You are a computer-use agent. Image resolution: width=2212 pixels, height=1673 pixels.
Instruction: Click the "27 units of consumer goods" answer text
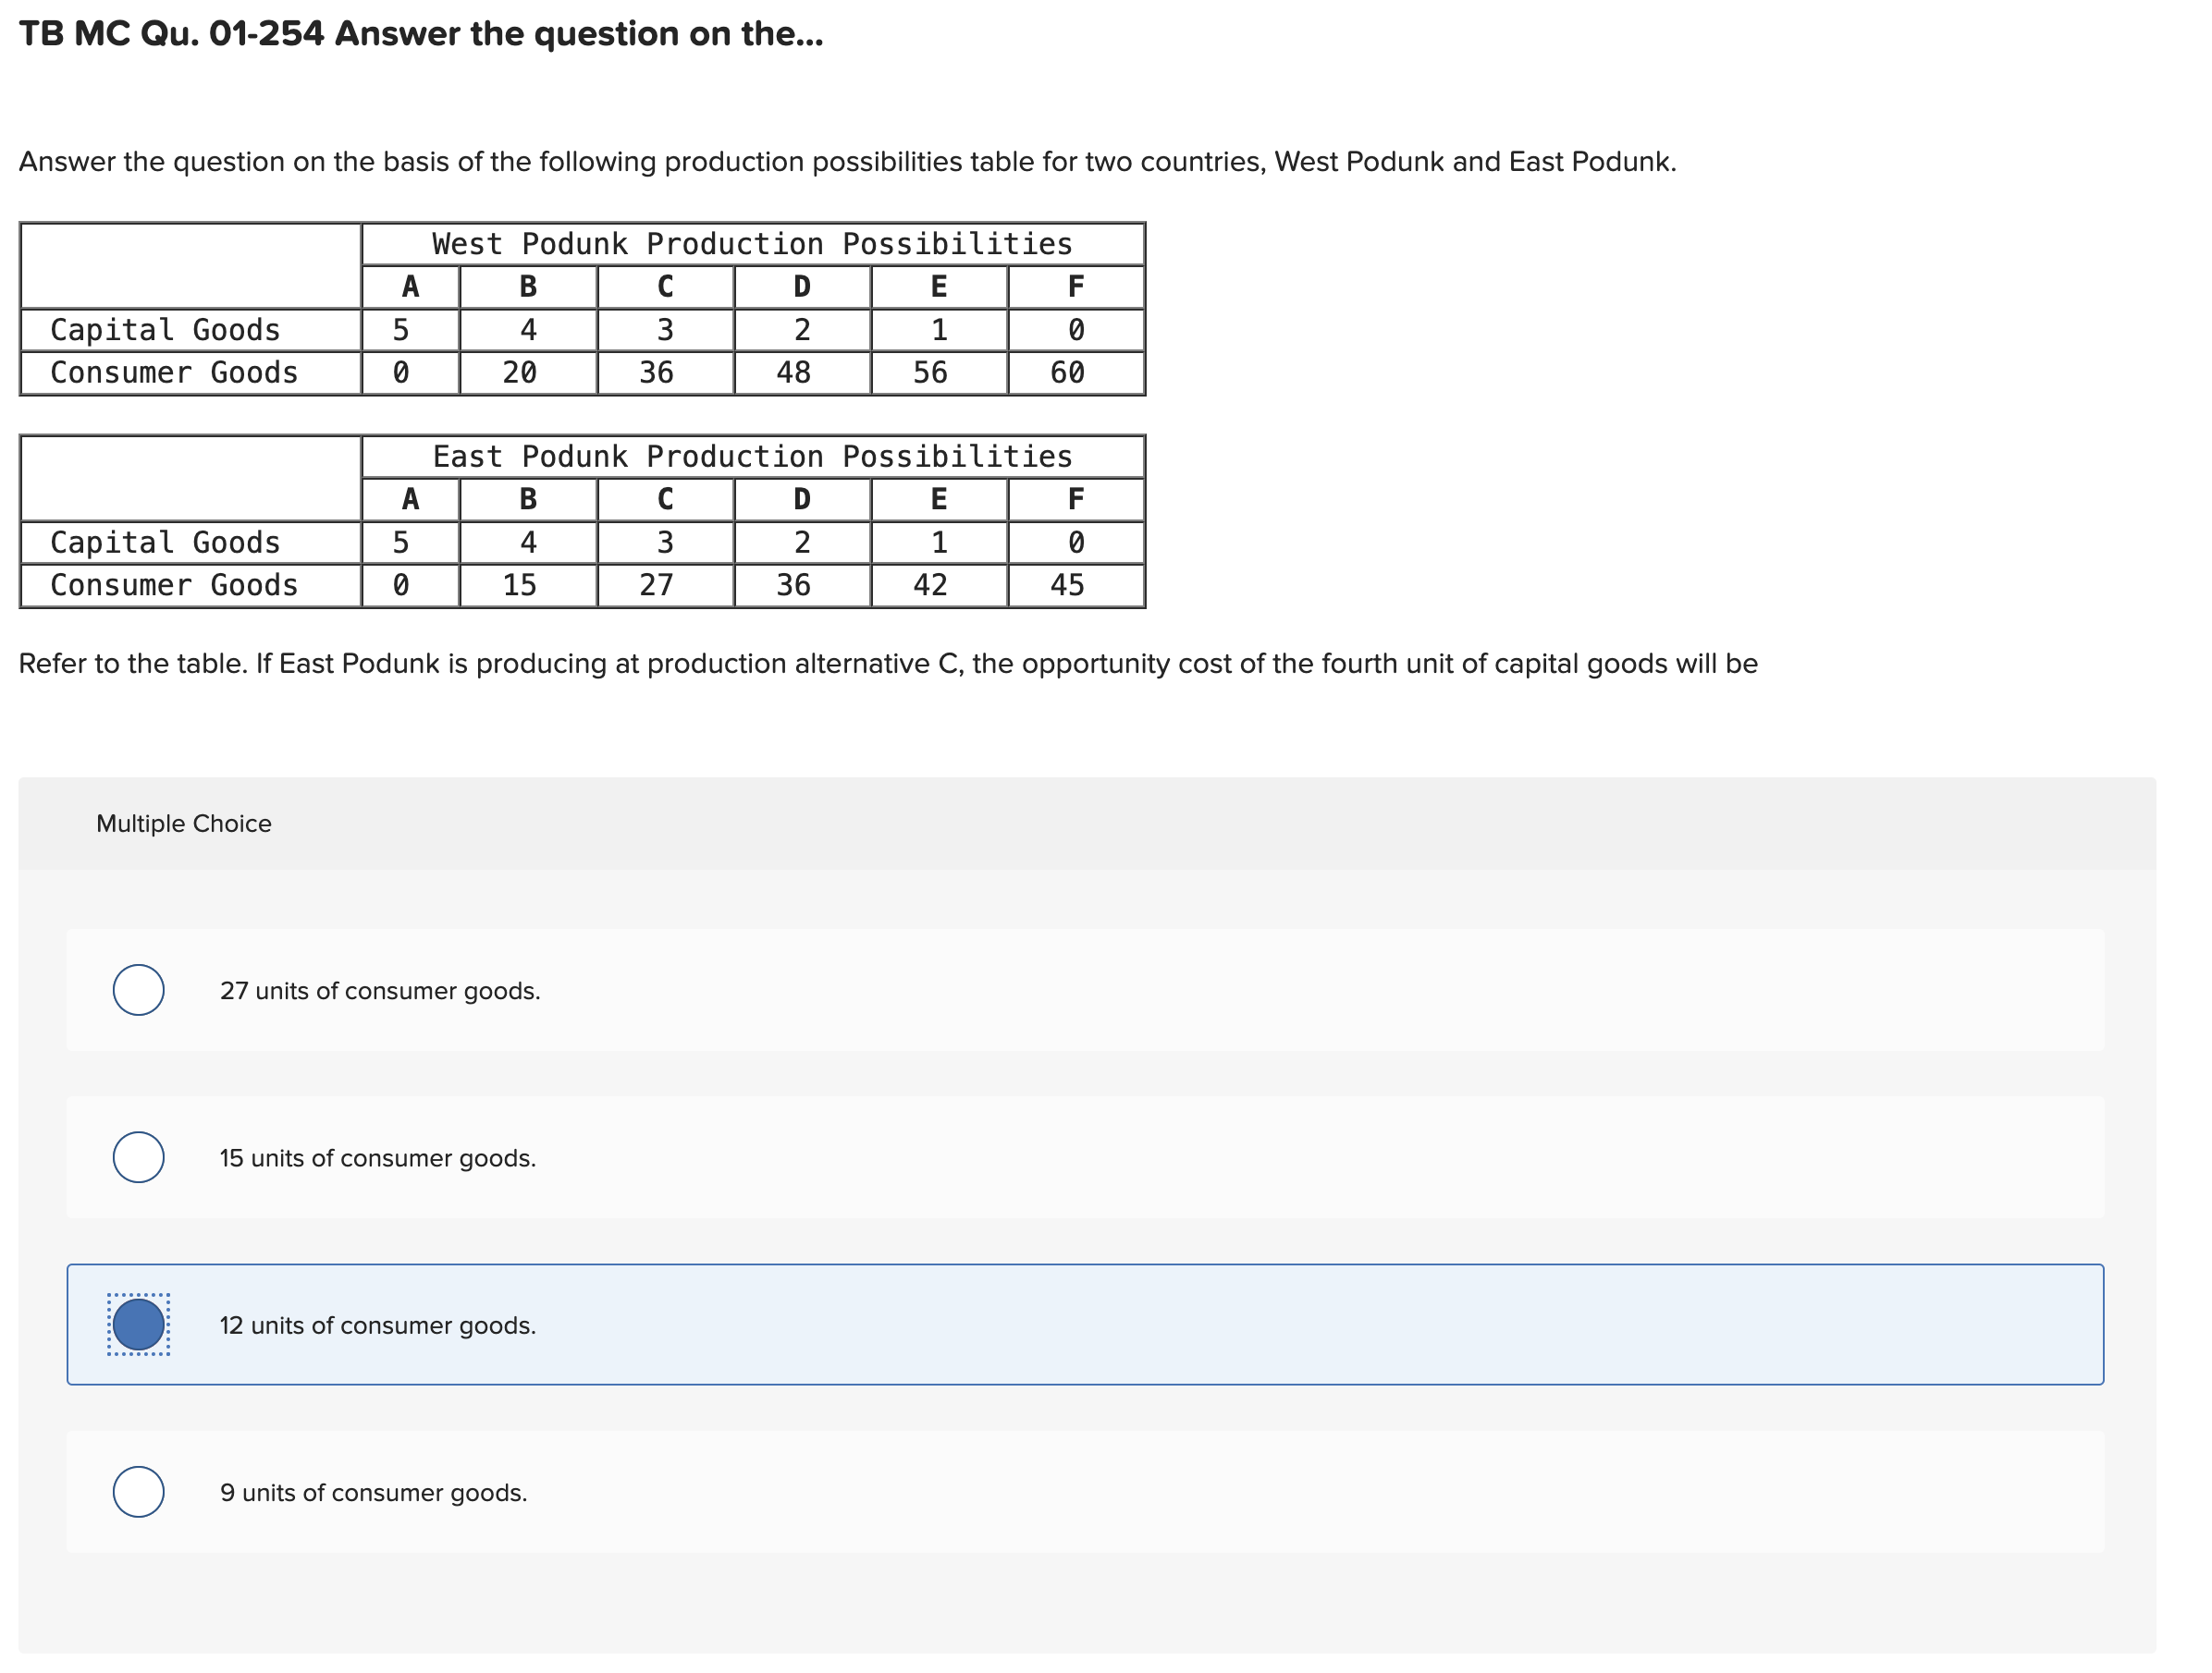[380, 991]
